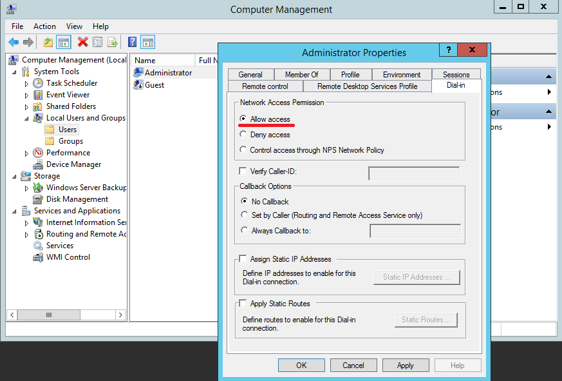Select the Deny access radio button
This screenshot has height=381, width=562.
pyautogui.click(x=243, y=135)
